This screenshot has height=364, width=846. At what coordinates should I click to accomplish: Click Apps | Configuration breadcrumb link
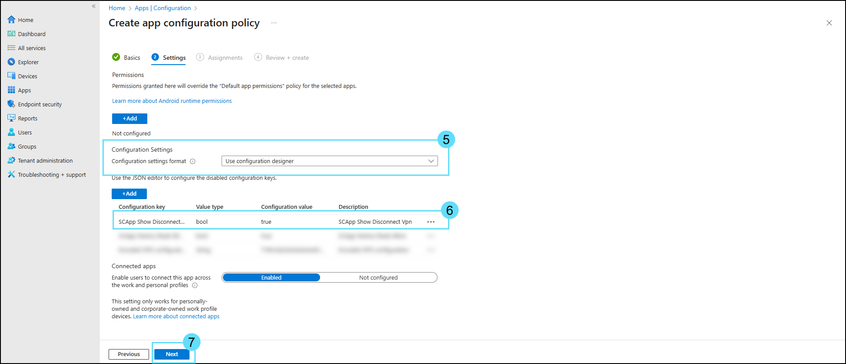(163, 8)
